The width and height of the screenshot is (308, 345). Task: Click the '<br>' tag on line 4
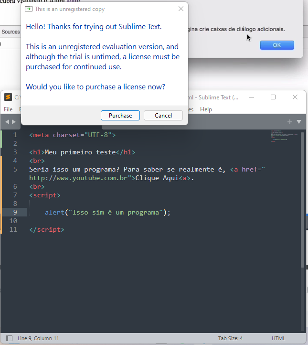click(37, 161)
